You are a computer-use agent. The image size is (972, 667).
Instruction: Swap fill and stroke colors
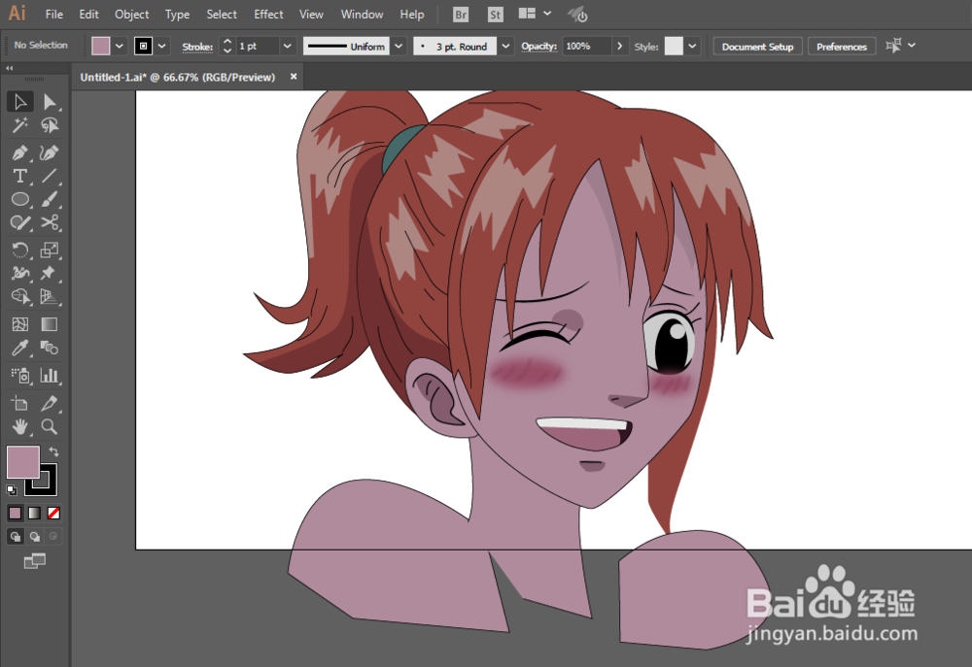pos(53,451)
